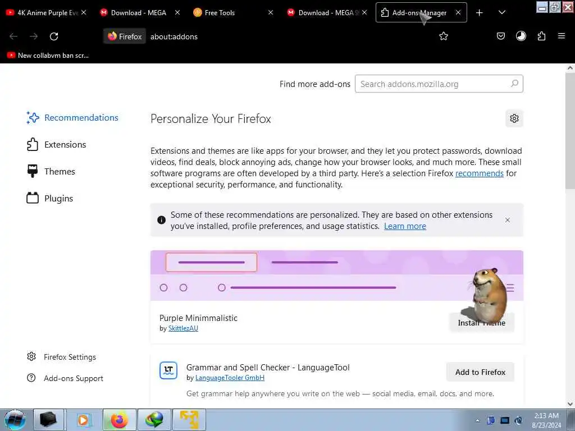Click the monitor icon in the system tray
The height and width of the screenshot is (431, 575).
click(x=505, y=421)
